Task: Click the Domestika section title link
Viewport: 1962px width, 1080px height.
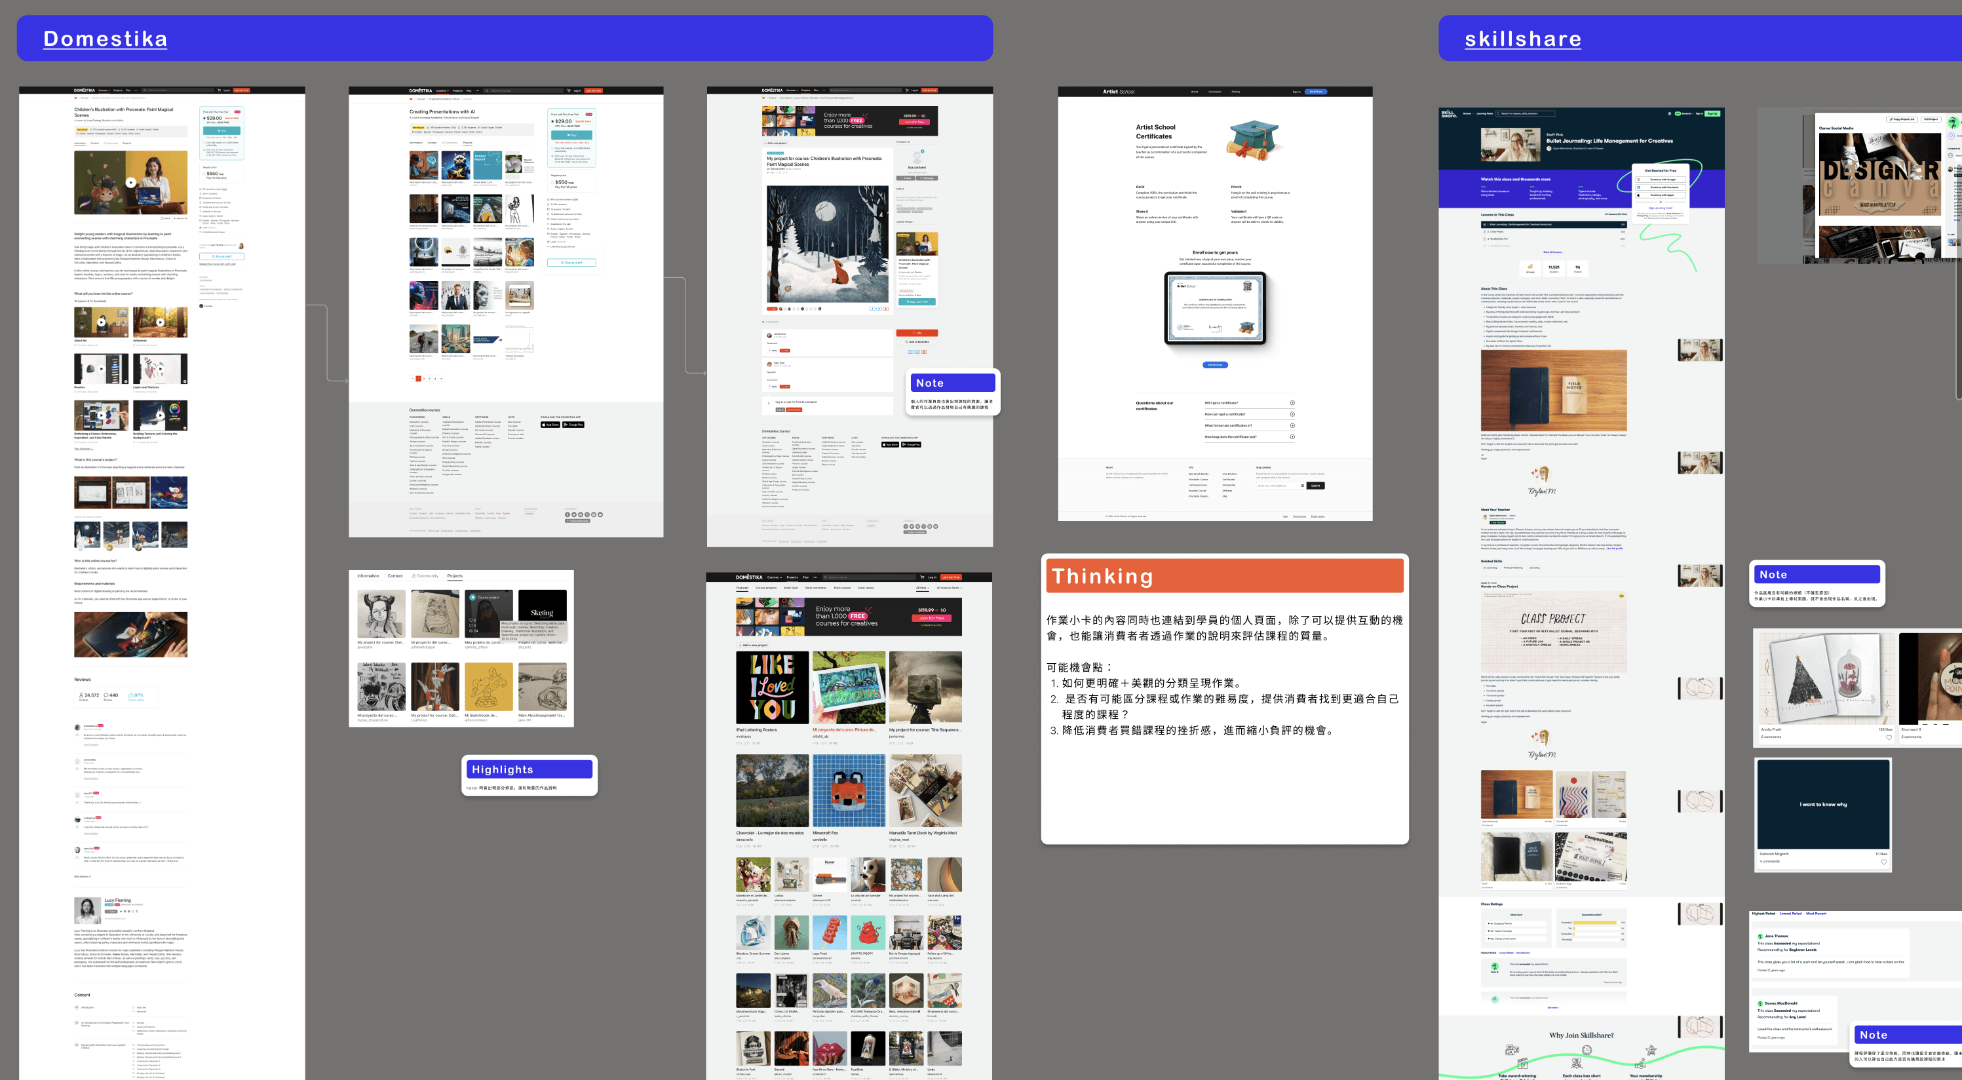Action: coord(105,39)
